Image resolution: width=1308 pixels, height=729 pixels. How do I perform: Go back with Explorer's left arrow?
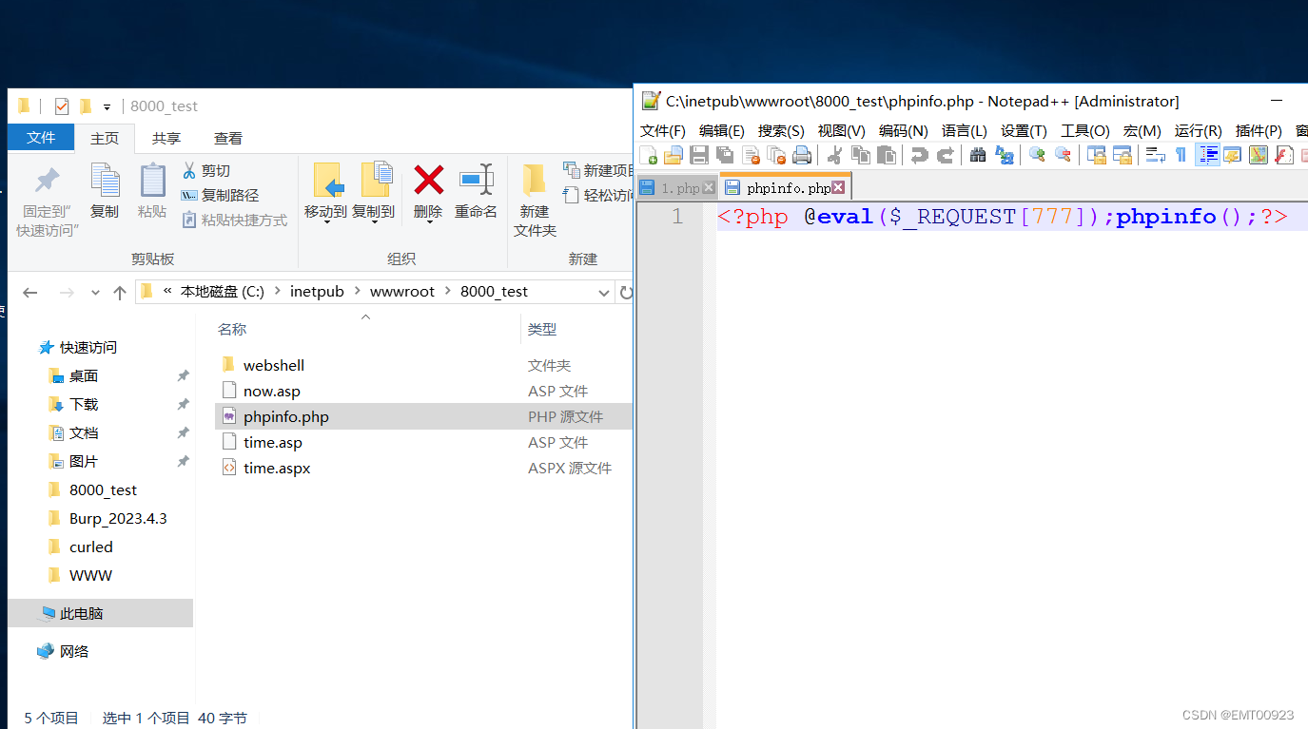[x=29, y=293]
